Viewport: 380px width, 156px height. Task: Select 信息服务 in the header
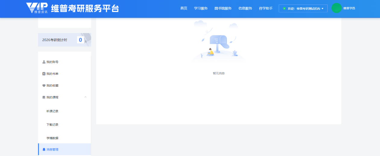(245, 8)
